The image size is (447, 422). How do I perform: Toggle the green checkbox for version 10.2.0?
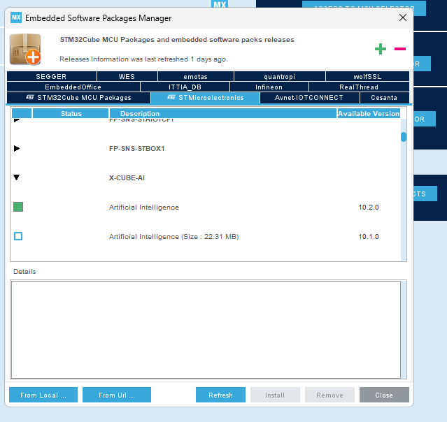tap(18, 207)
